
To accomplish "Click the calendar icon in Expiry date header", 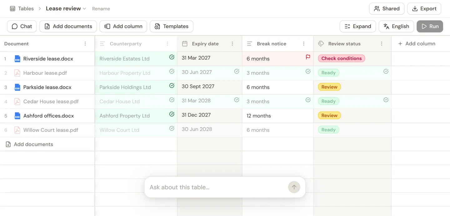I will coord(185,44).
